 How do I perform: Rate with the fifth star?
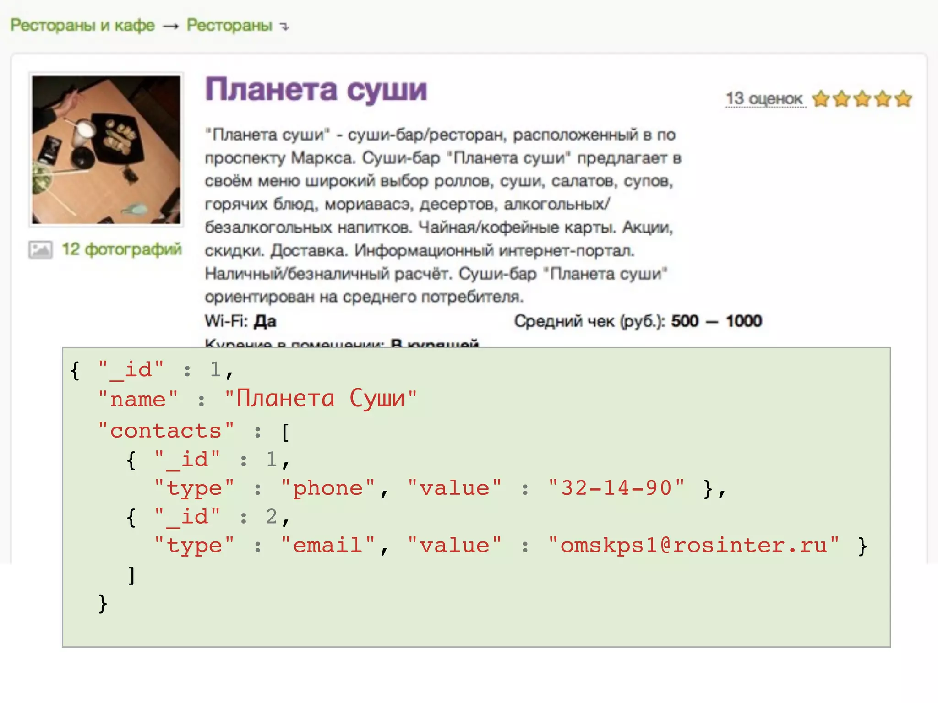click(x=904, y=98)
